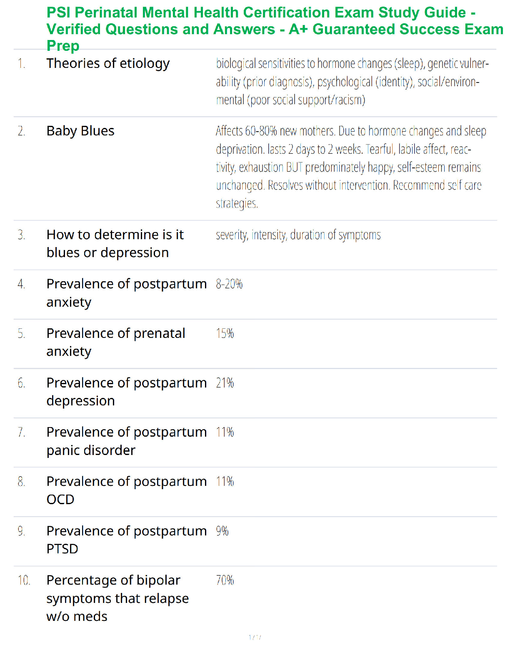Select the '21%' answer text
This screenshot has width=510, height=660.
225,383
